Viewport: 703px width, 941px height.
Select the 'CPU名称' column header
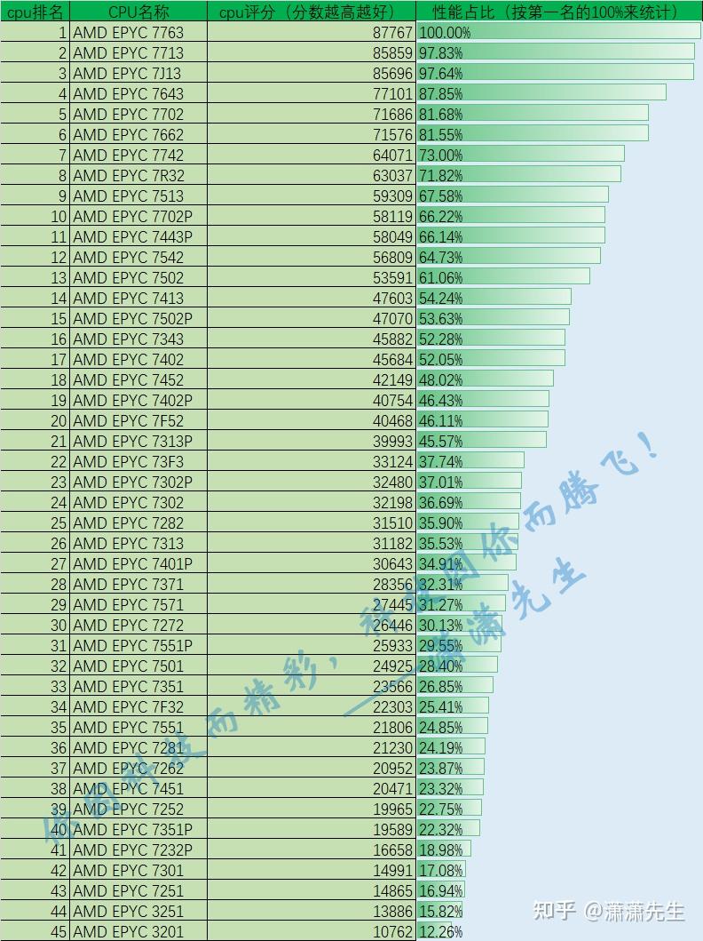pos(138,12)
